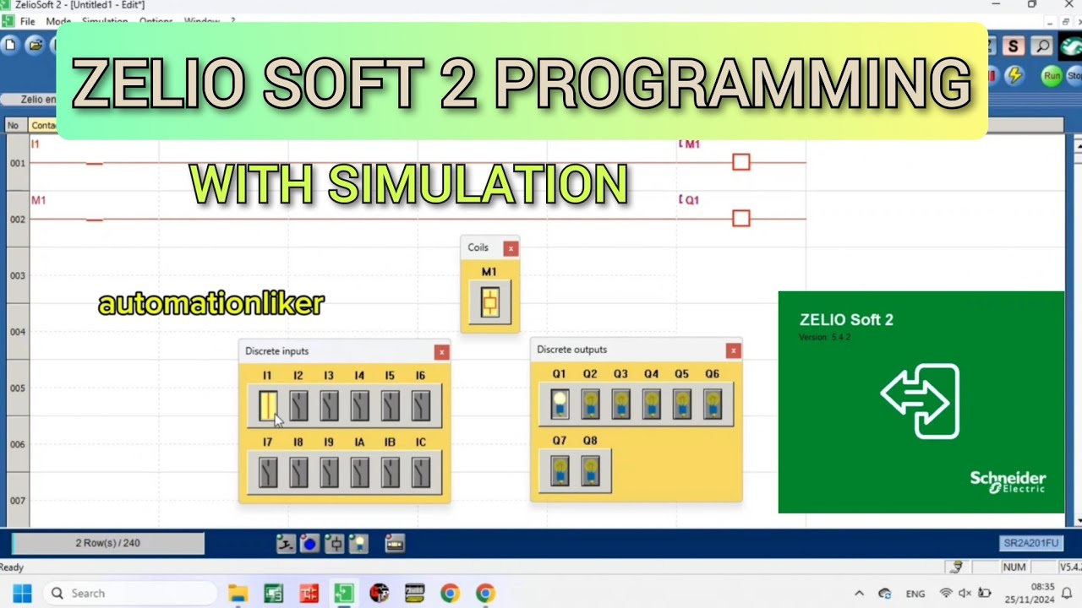This screenshot has width=1082, height=608.
Task: Click the lamp outputs icon in simulation bar
Action: pos(358,545)
